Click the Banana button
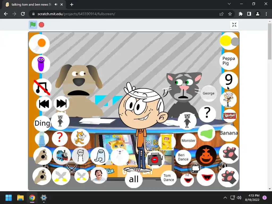This screenshot has height=204, width=272. tap(229, 133)
